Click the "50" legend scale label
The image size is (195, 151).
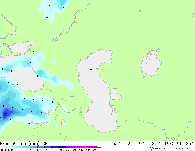(x=95, y=150)
